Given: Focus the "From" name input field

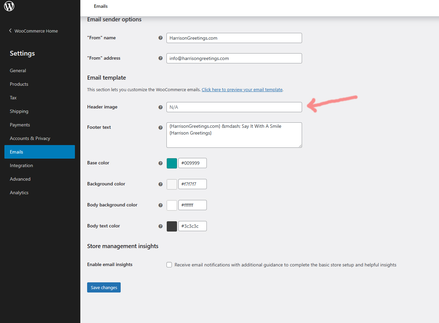Looking at the screenshot, I should click(x=234, y=38).
